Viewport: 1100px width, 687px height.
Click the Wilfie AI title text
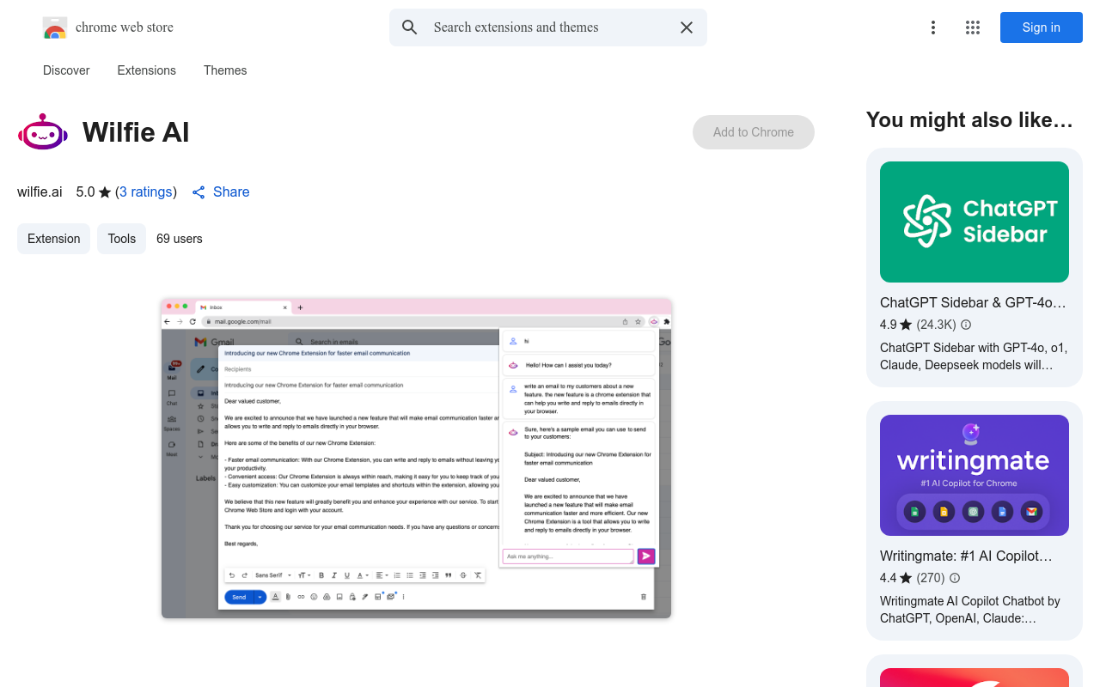pos(136,132)
